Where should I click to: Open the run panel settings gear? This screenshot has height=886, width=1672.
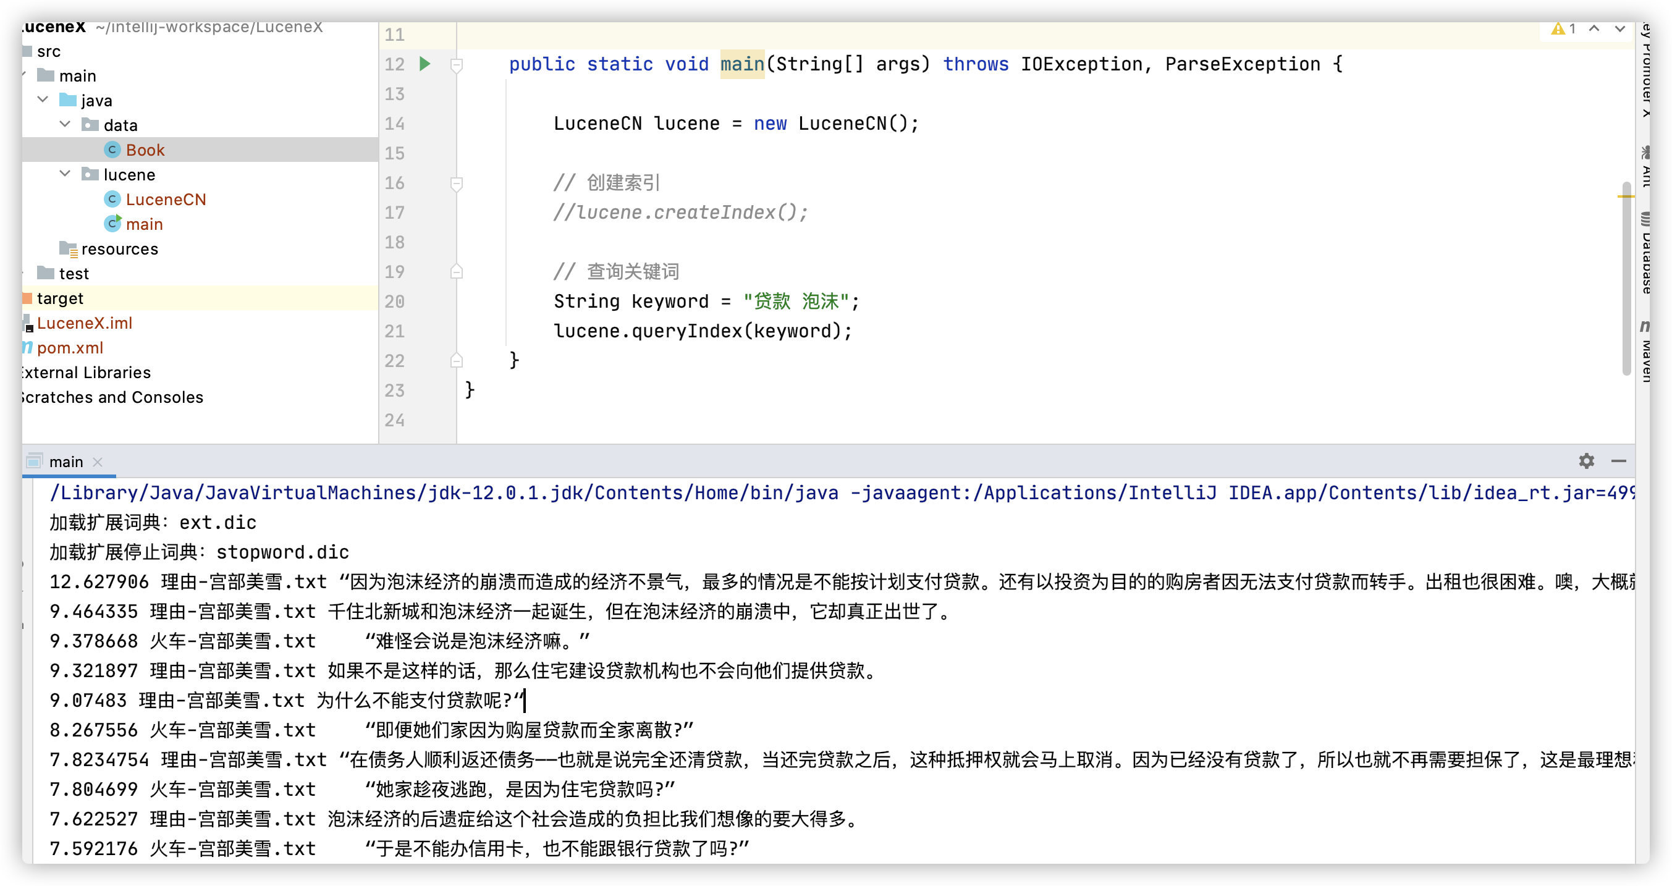pos(1586,461)
